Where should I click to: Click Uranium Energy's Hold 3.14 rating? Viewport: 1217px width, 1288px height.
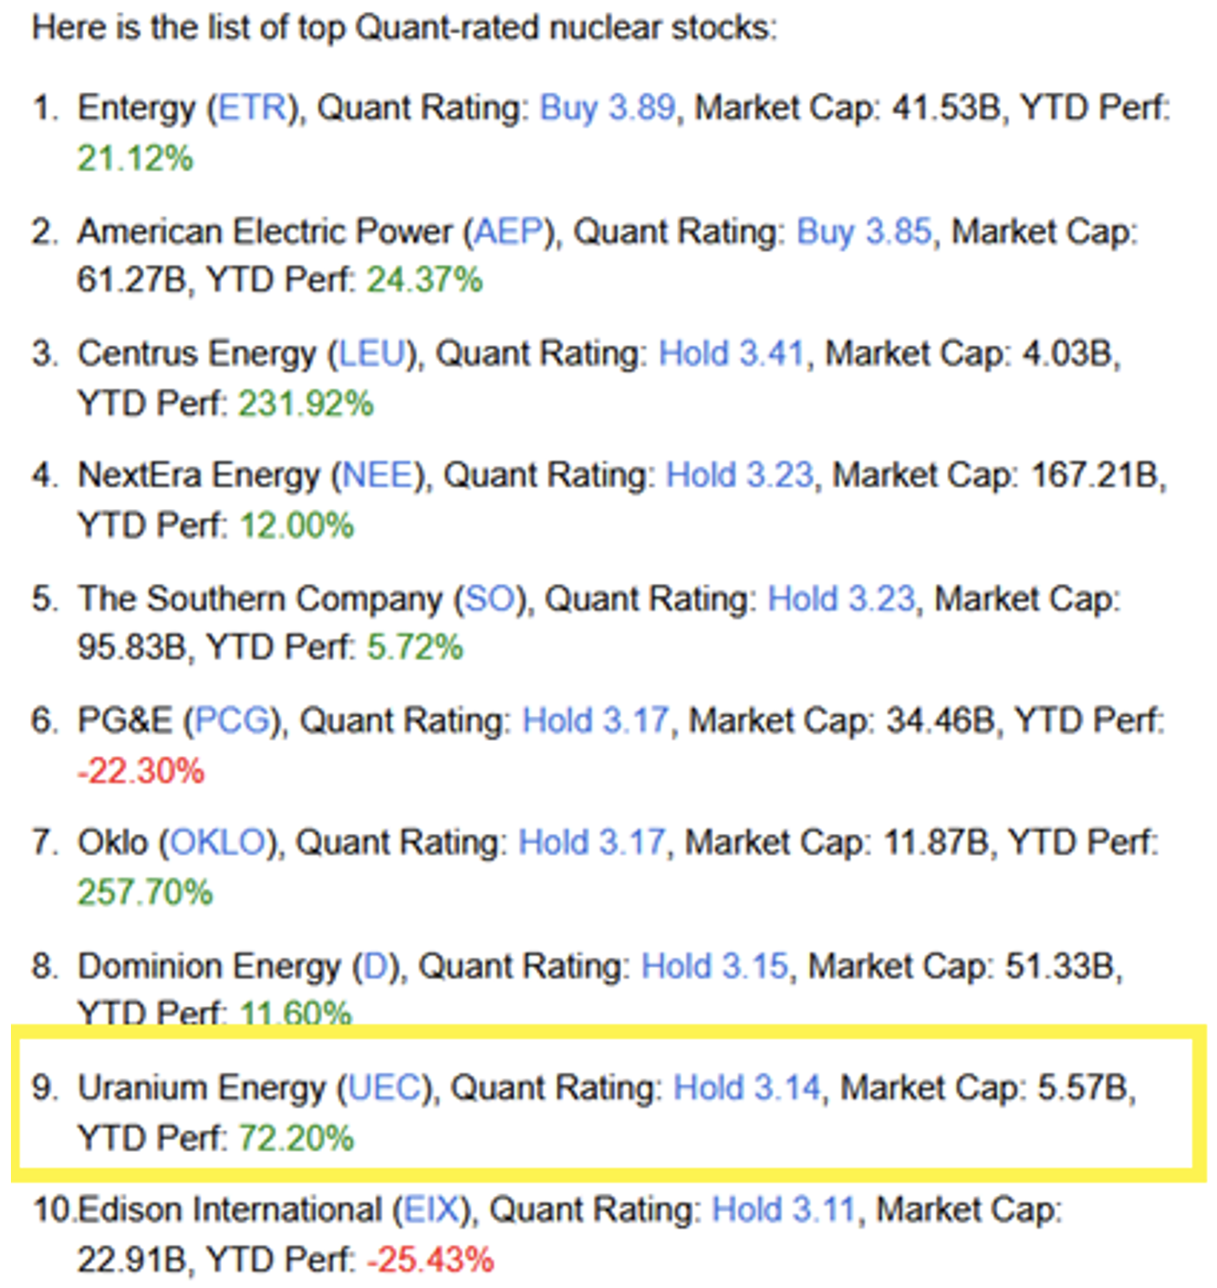[746, 1088]
